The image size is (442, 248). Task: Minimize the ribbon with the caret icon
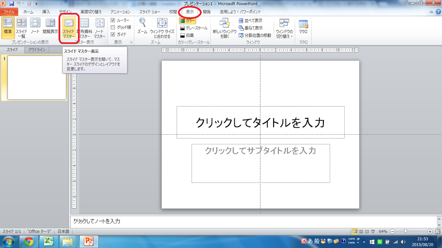pyautogui.click(x=432, y=12)
